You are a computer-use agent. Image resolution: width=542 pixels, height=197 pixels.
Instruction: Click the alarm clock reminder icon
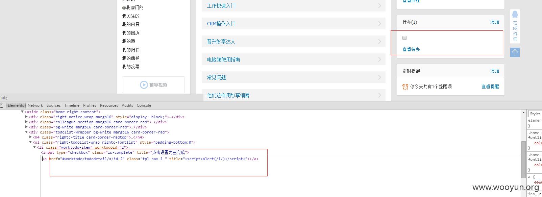pos(405,87)
